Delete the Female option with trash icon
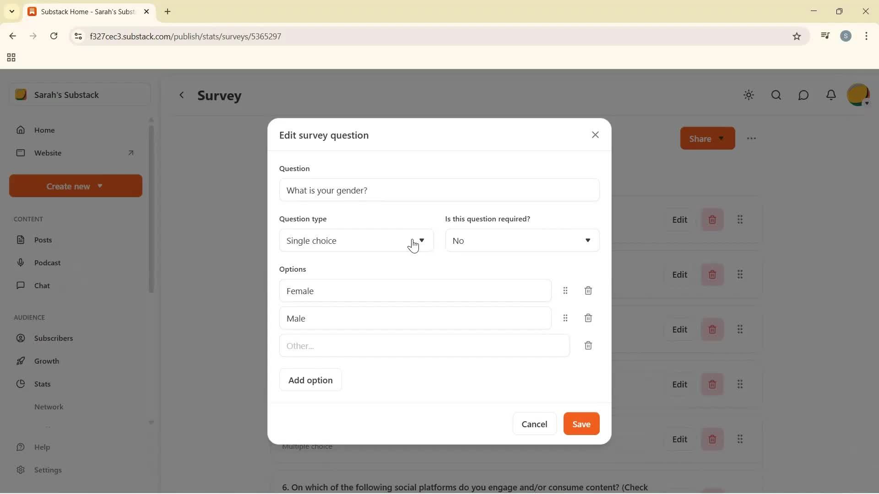The width and height of the screenshot is (879, 494). pyautogui.click(x=588, y=290)
